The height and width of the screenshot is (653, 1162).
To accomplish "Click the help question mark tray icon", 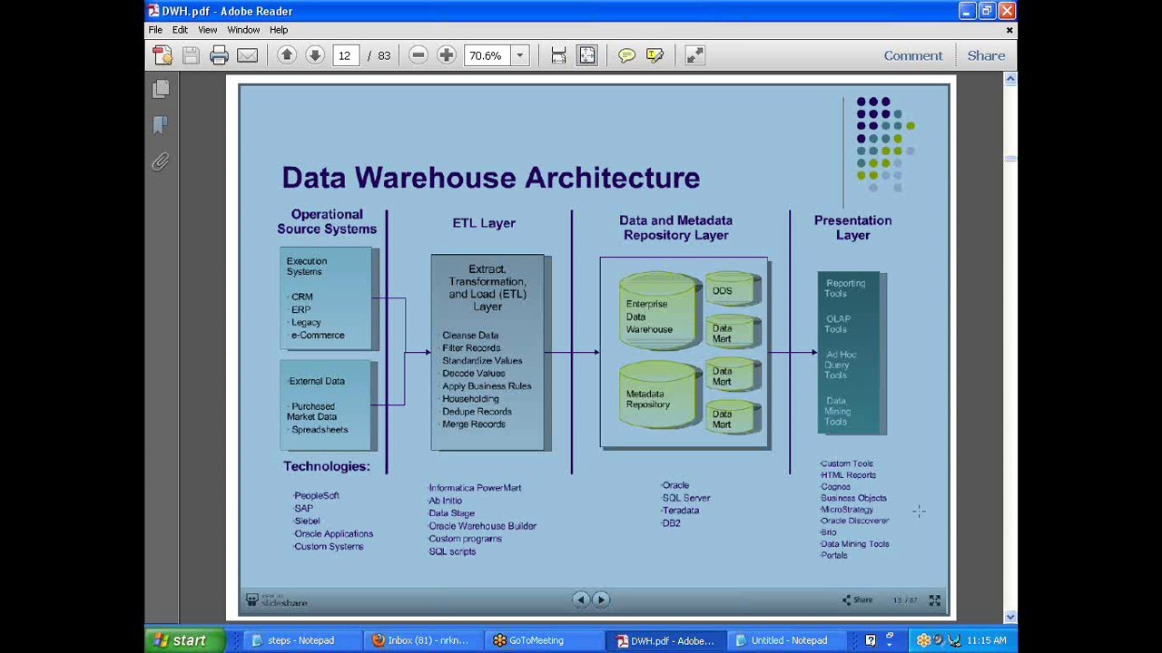I will (871, 640).
